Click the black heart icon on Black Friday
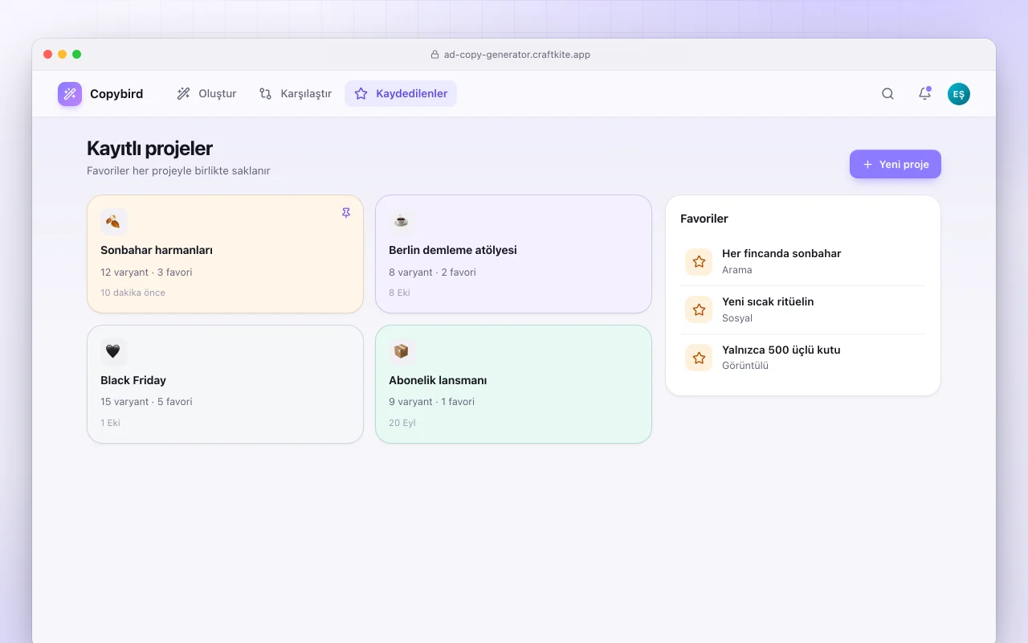1028x643 pixels. tap(113, 351)
